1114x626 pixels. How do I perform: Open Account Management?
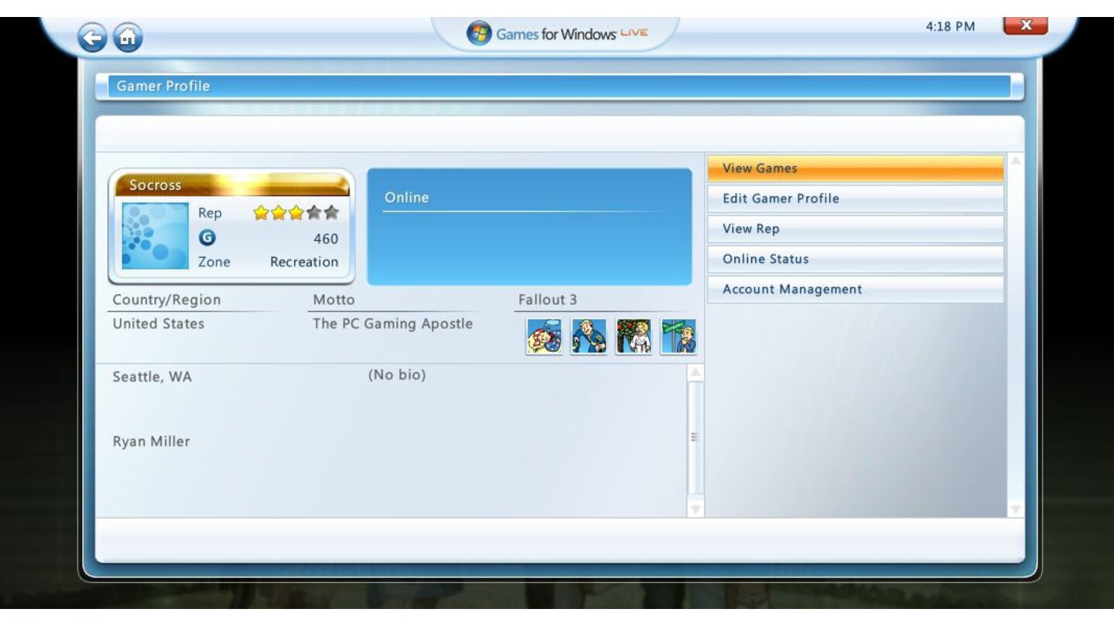(856, 289)
